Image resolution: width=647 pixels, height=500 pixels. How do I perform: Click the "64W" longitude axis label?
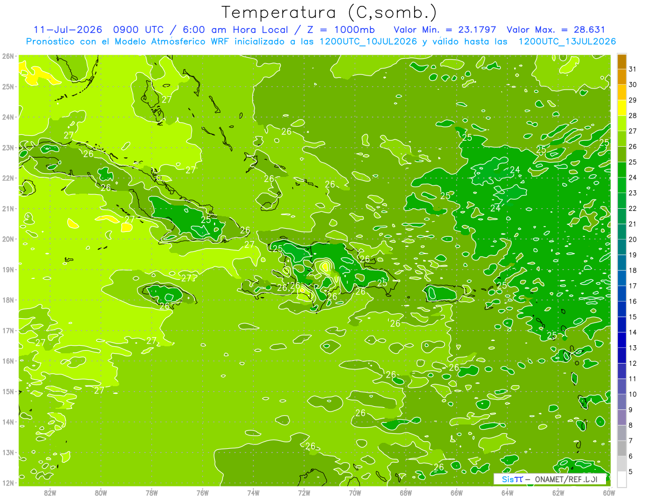pyautogui.click(x=507, y=492)
